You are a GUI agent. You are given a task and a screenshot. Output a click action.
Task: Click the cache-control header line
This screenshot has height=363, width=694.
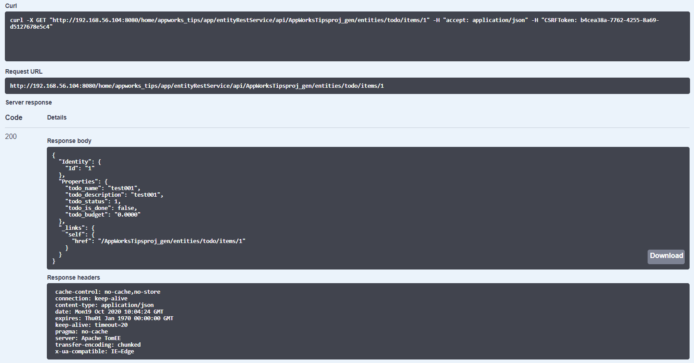(x=108, y=292)
